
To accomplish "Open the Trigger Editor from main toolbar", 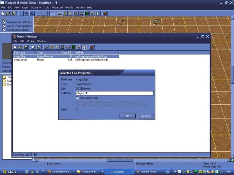I will tap(65, 13).
